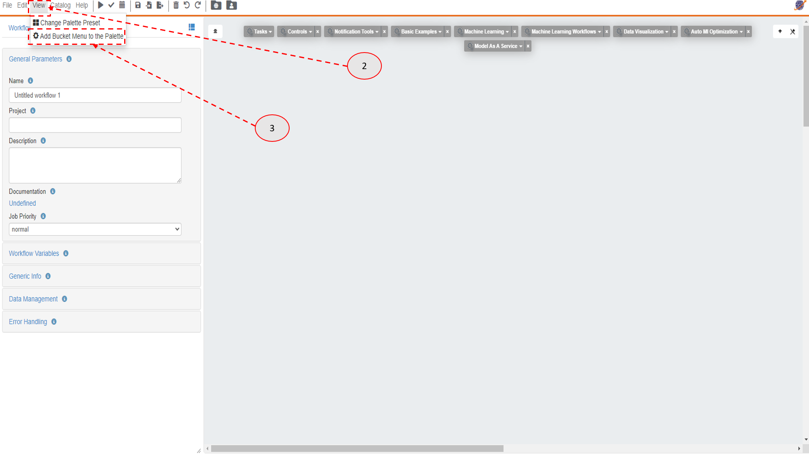
Task: Click Add Bucket Menu to the Palette
Action: point(78,36)
